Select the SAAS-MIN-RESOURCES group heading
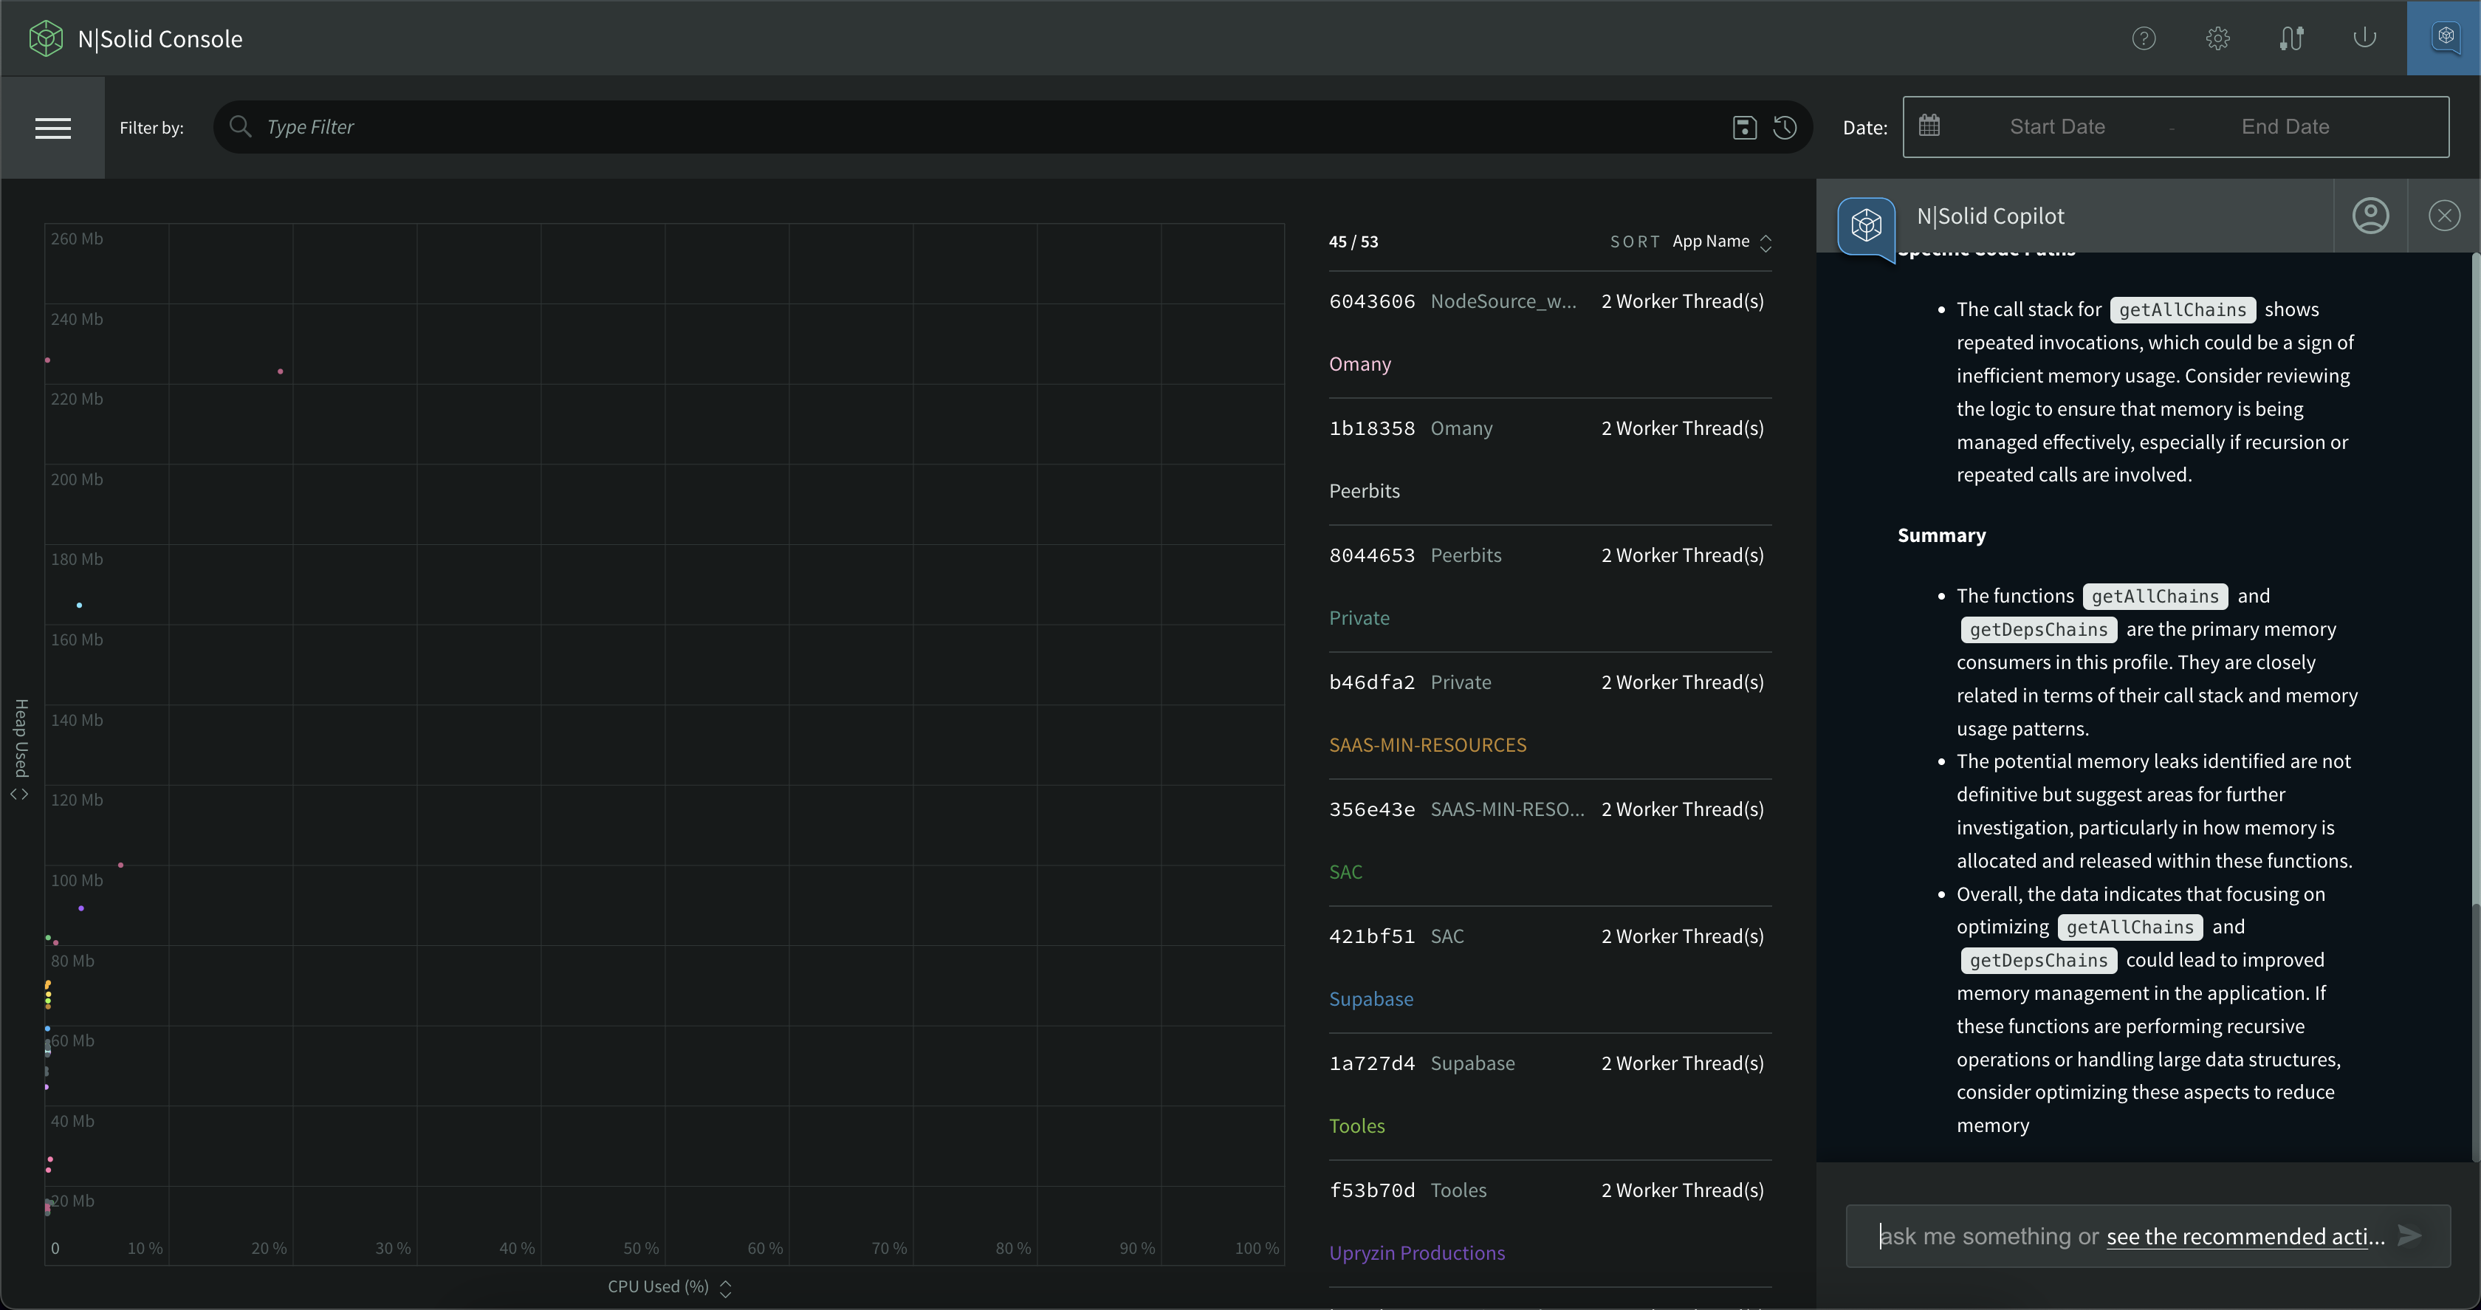This screenshot has height=1310, width=2481. 1427,746
